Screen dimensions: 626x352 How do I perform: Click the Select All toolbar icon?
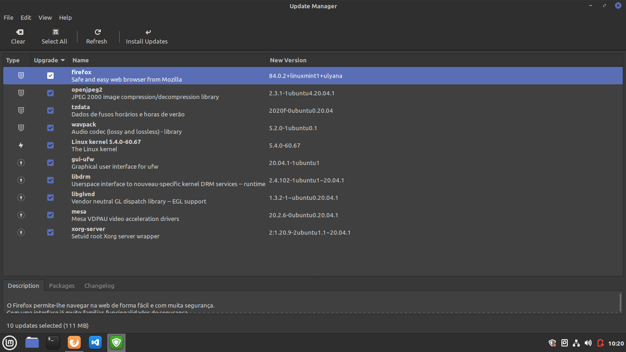[x=55, y=32]
